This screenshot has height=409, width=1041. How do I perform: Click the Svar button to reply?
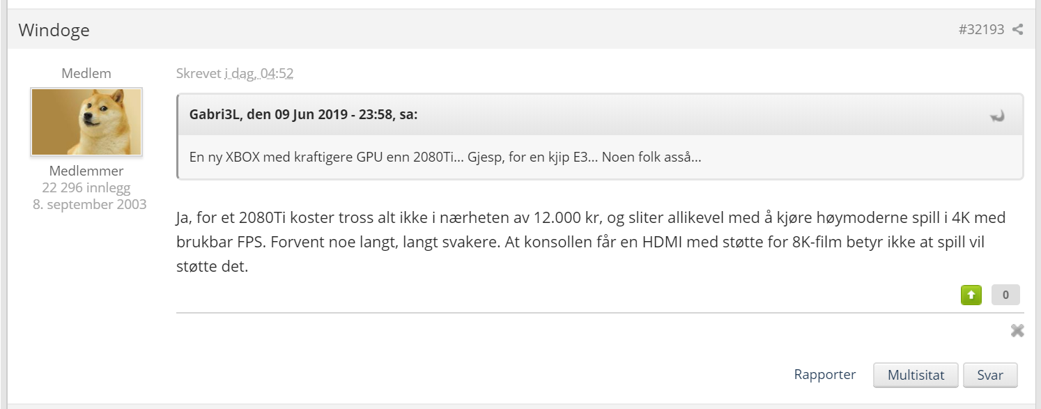pyautogui.click(x=990, y=376)
